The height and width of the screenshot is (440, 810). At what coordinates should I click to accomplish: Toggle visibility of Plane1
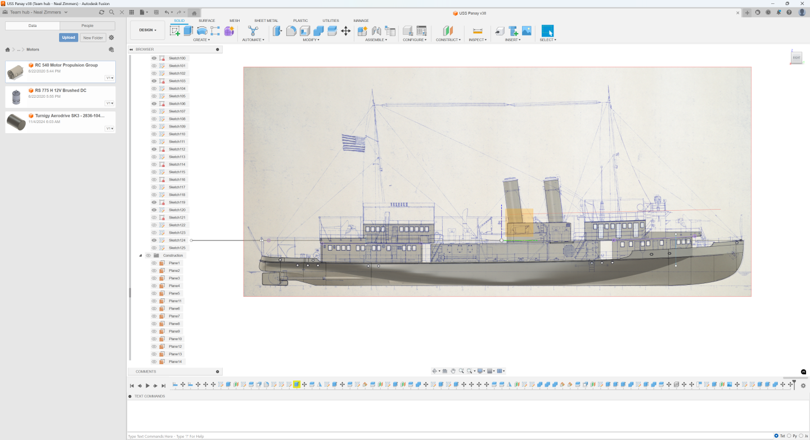pyautogui.click(x=154, y=263)
